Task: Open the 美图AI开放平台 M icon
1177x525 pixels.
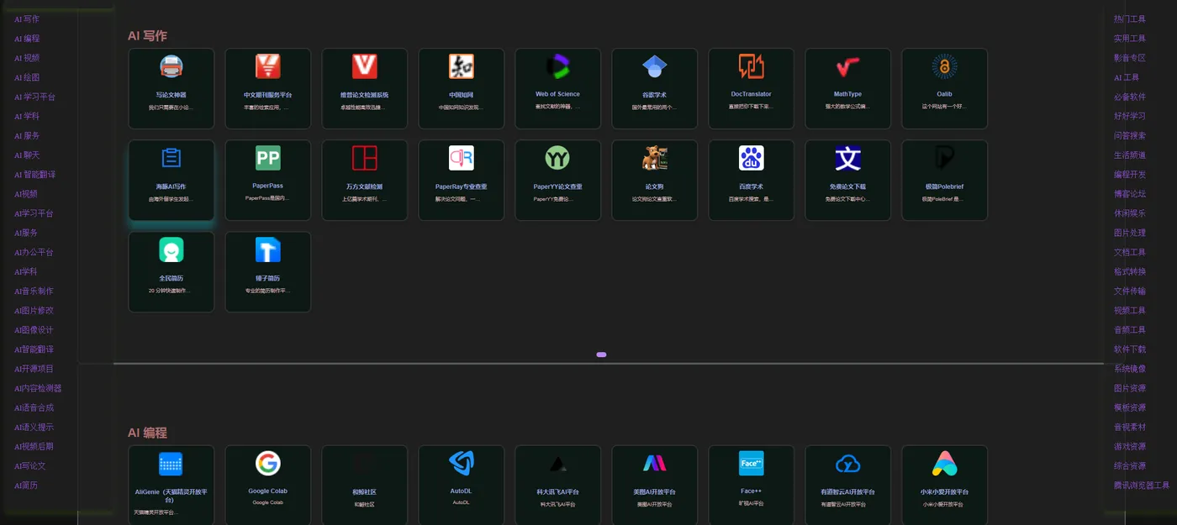Action: pos(655,464)
